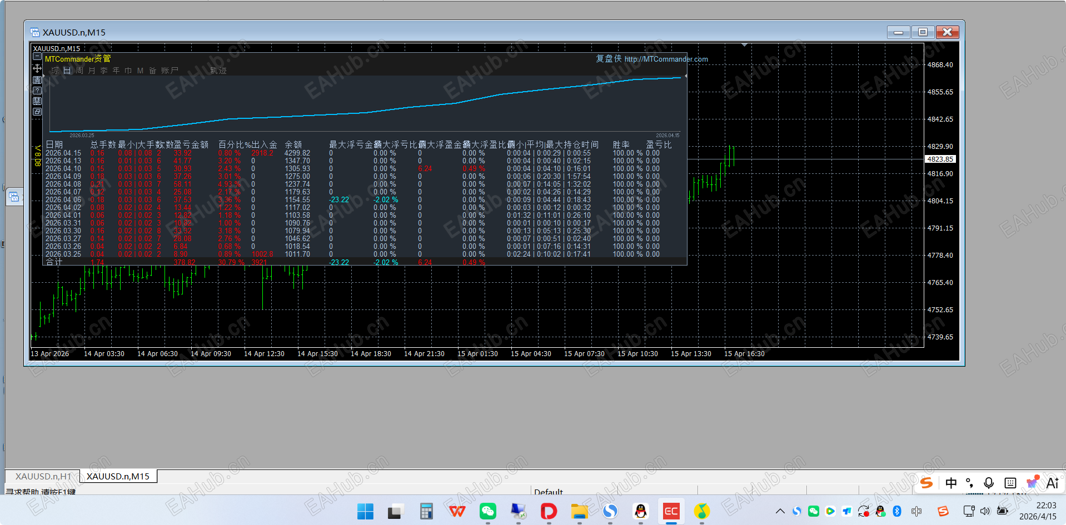Open Task View on the taskbar
The width and height of the screenshot is (1066, 525).
[395, 511]
